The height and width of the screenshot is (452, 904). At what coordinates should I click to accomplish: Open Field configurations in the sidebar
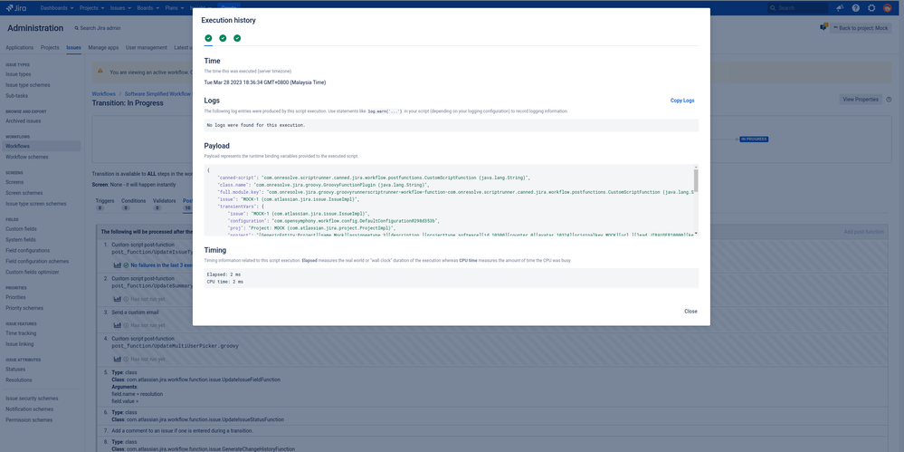point(28,251)
